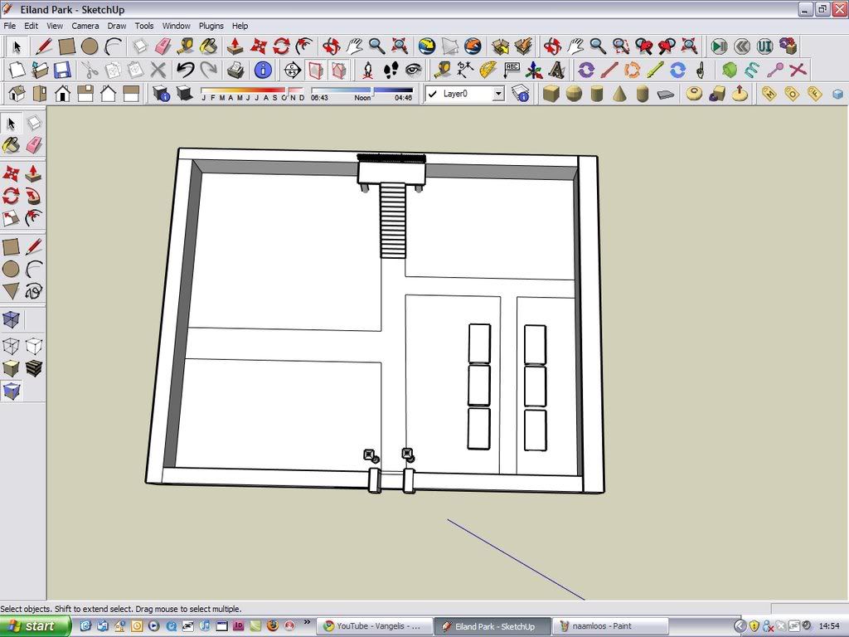Image resolution: width=849 pixels, height=637 pixels.
Task: Toggle the Section Cuts display button
Action: click(338, 70)
